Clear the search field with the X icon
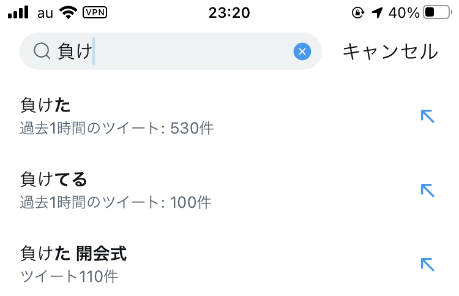 pos(302,51)
